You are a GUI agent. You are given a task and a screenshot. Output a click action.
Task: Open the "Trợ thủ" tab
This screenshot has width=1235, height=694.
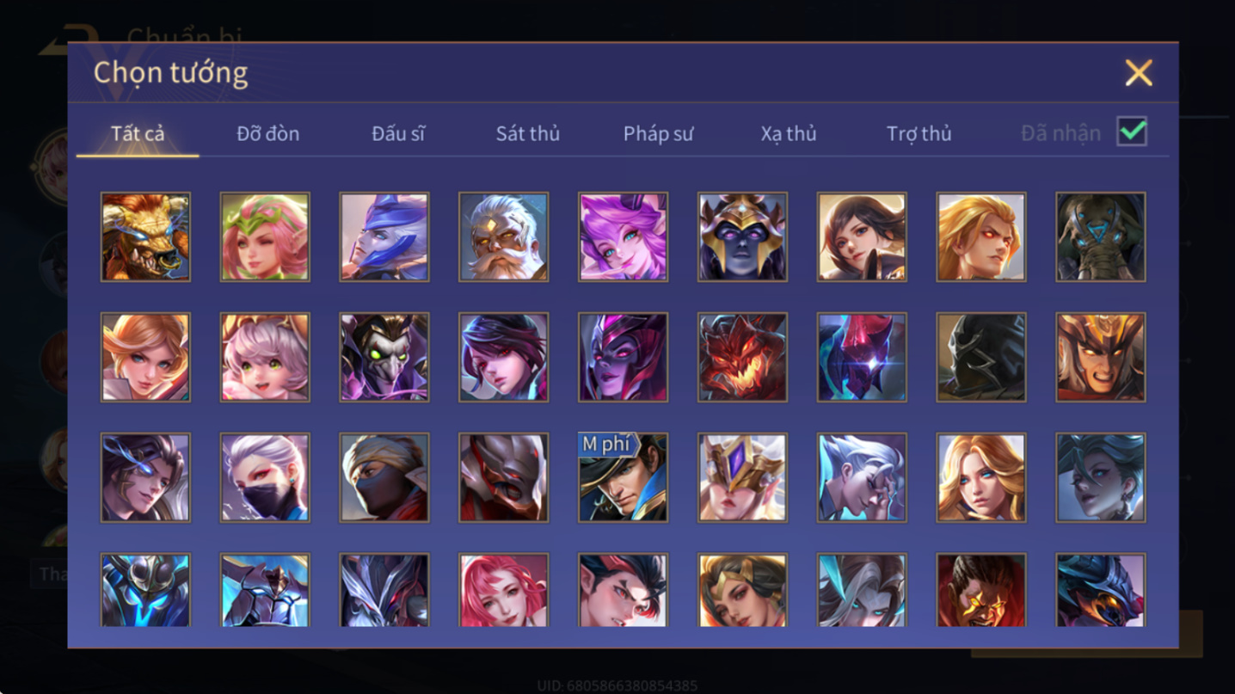click(919, 133)
